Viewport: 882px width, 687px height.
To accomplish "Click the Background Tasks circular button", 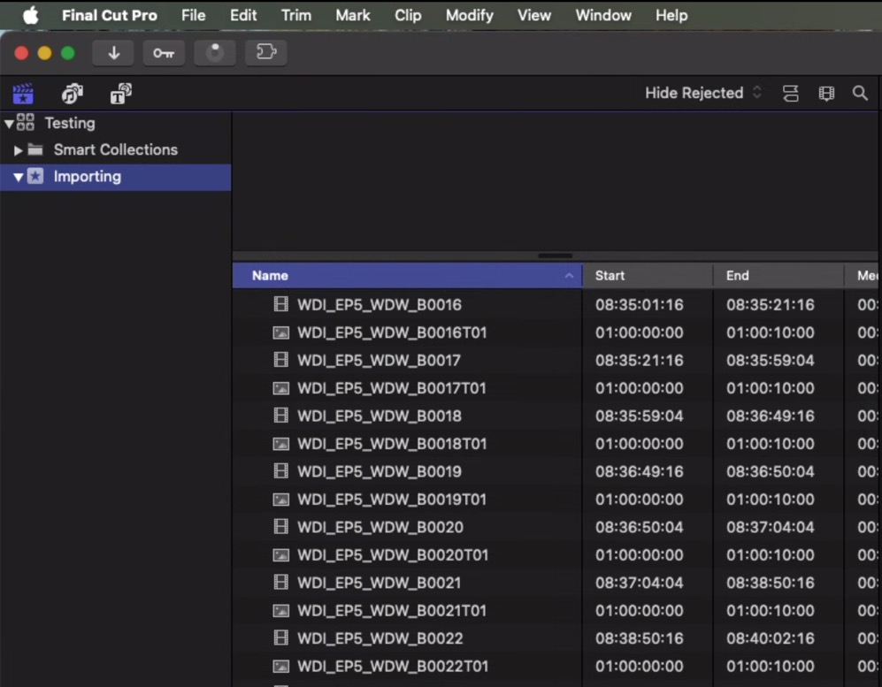I will pos(215,53).
